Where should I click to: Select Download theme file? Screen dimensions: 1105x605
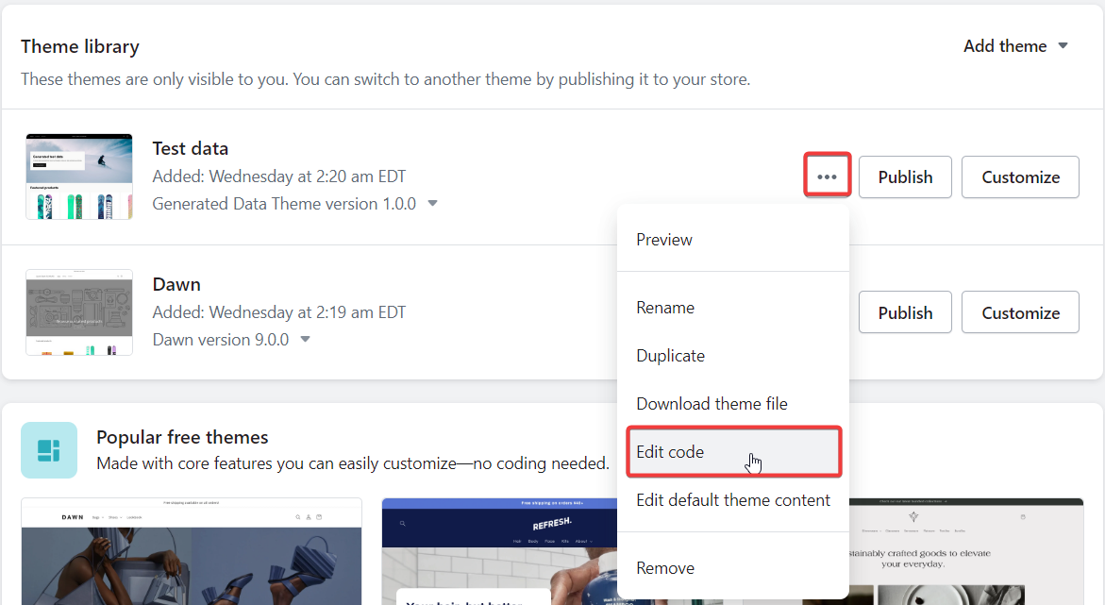(x=712, y=404)
